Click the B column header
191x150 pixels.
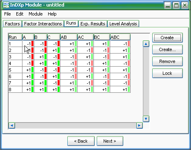pos(40,37)
